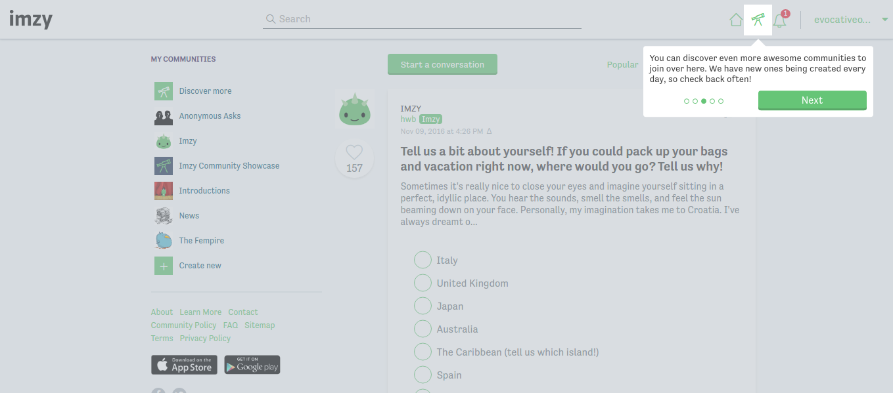The image size is (893, 393).
Task: Click the post author's mascot avatar
Action: click(x=355, y=108)
